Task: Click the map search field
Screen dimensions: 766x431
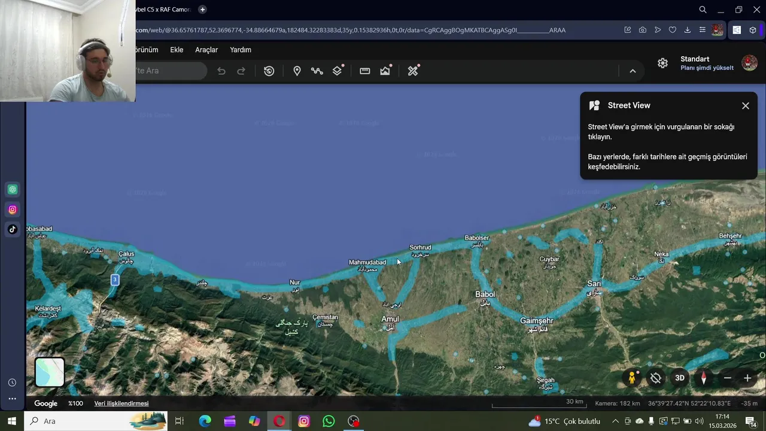Action: point(171,71)
